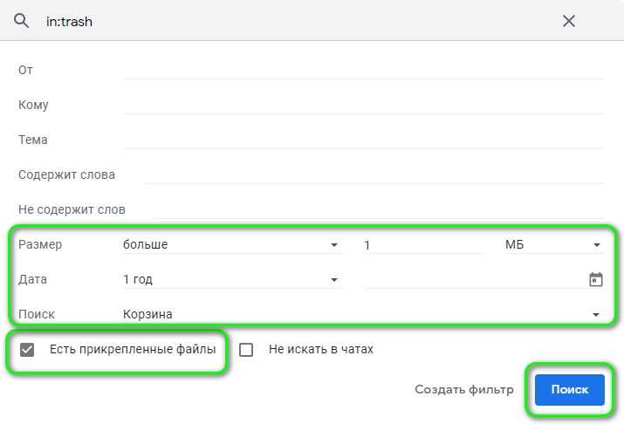The height and width of the screenshot is (424, 624).
Task: Clear search with the X icon
Action: pyautogui.click(x=569, y=21)
